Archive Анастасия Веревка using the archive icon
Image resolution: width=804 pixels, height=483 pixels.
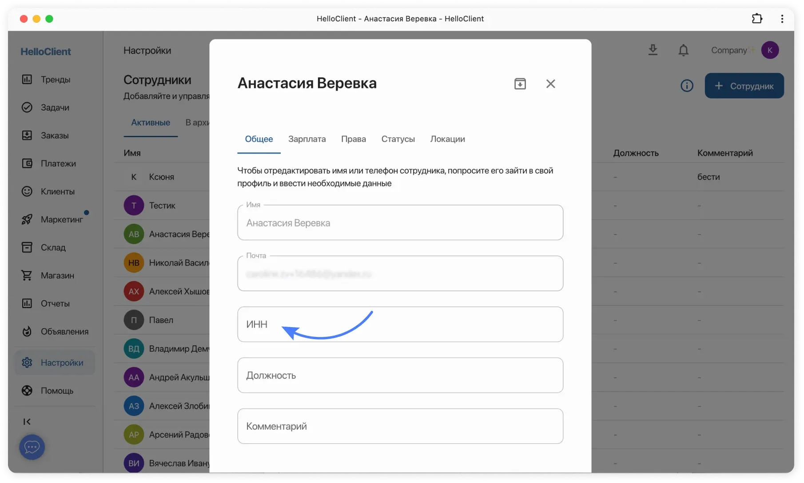coord(520,83)
